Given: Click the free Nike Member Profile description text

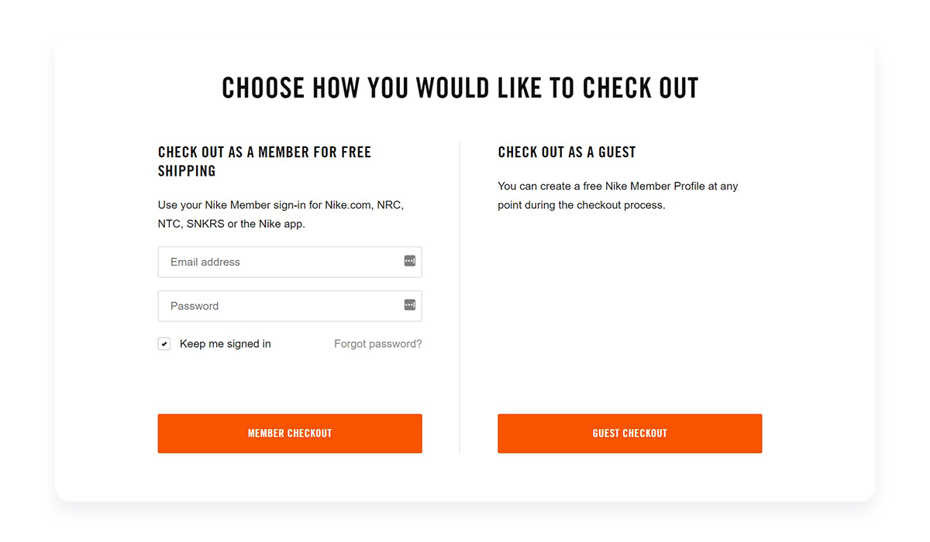Looking at the screenshot, I should point(618,196).
